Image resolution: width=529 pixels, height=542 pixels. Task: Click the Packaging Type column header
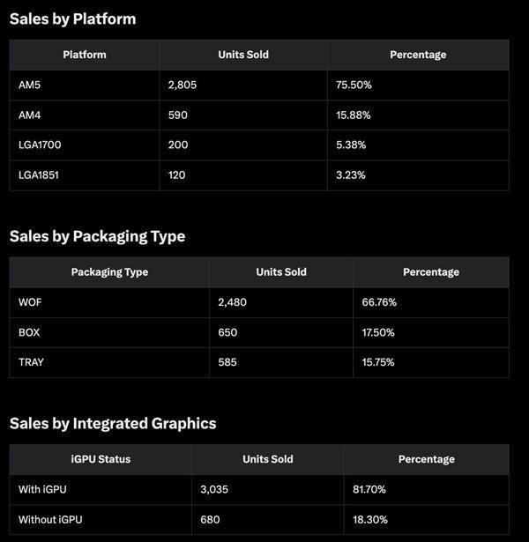click(109, 272)
